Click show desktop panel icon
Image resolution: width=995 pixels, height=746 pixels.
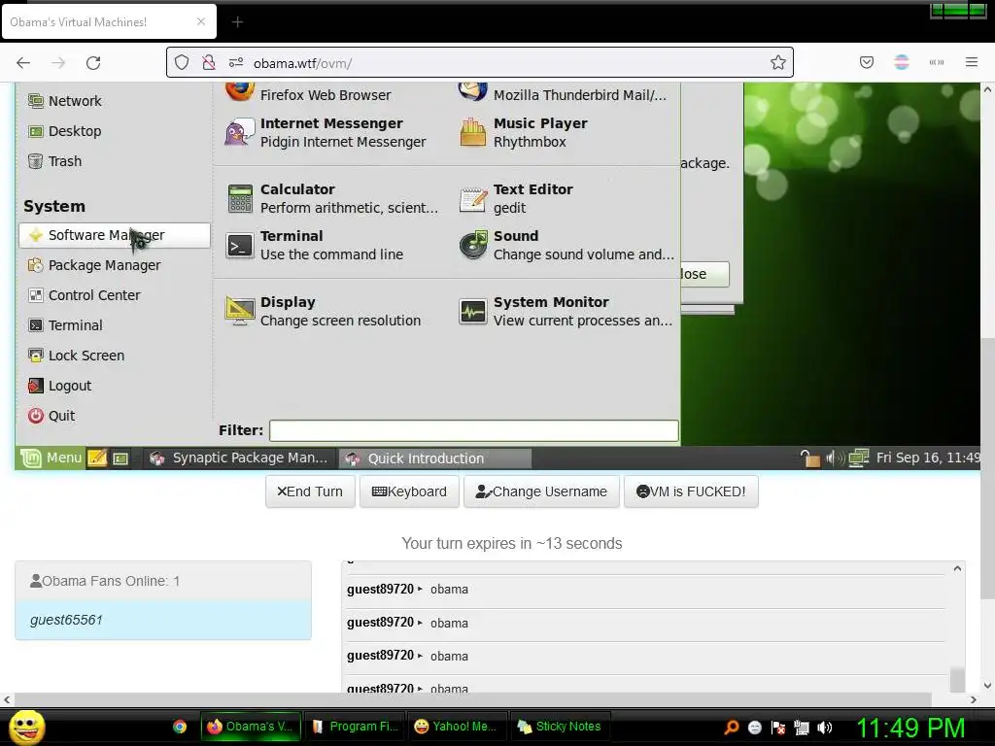tap(120, 458)
